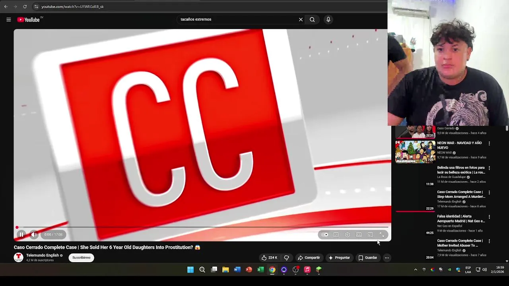Open options for Mother Invited Abuser video
509x286 pixels.
[489, 241]
